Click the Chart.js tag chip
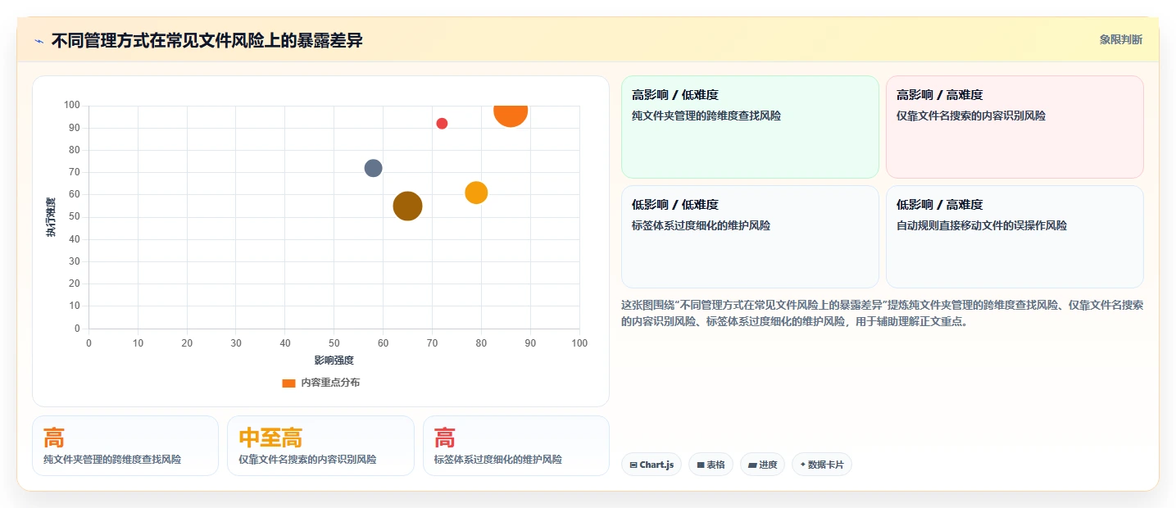Viewport: 1176px width, 508px height. tap(652, 465)
